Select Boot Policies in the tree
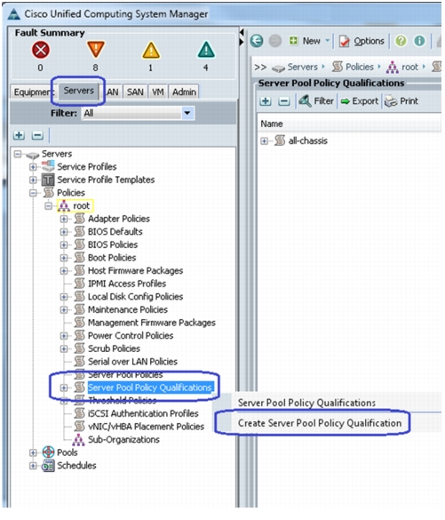The image size is (445, 520). (x=112, y=258)
